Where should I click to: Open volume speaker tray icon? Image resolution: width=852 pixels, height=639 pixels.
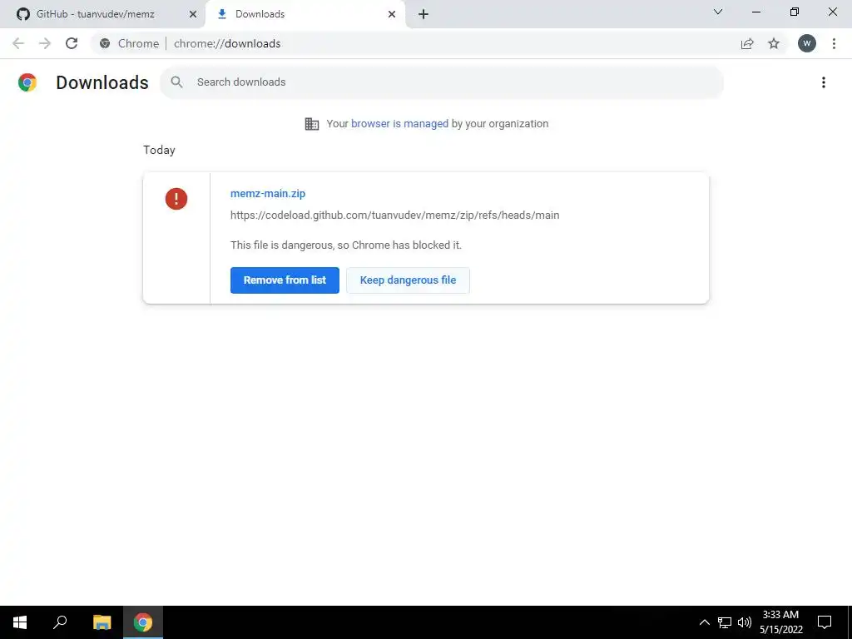point(745,622)
